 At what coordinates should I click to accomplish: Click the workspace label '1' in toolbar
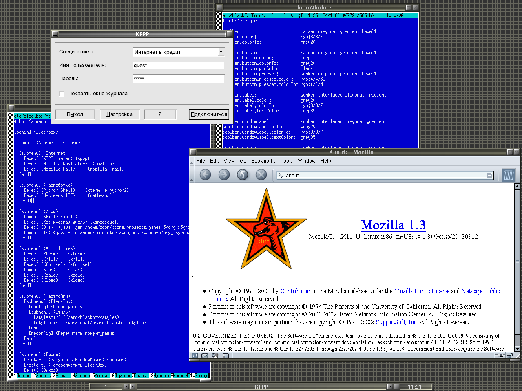(106, 387)
